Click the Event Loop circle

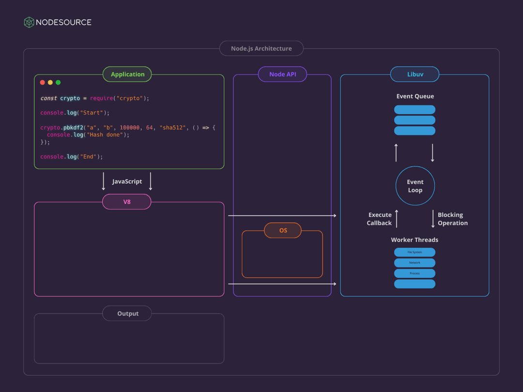point(415,186)
